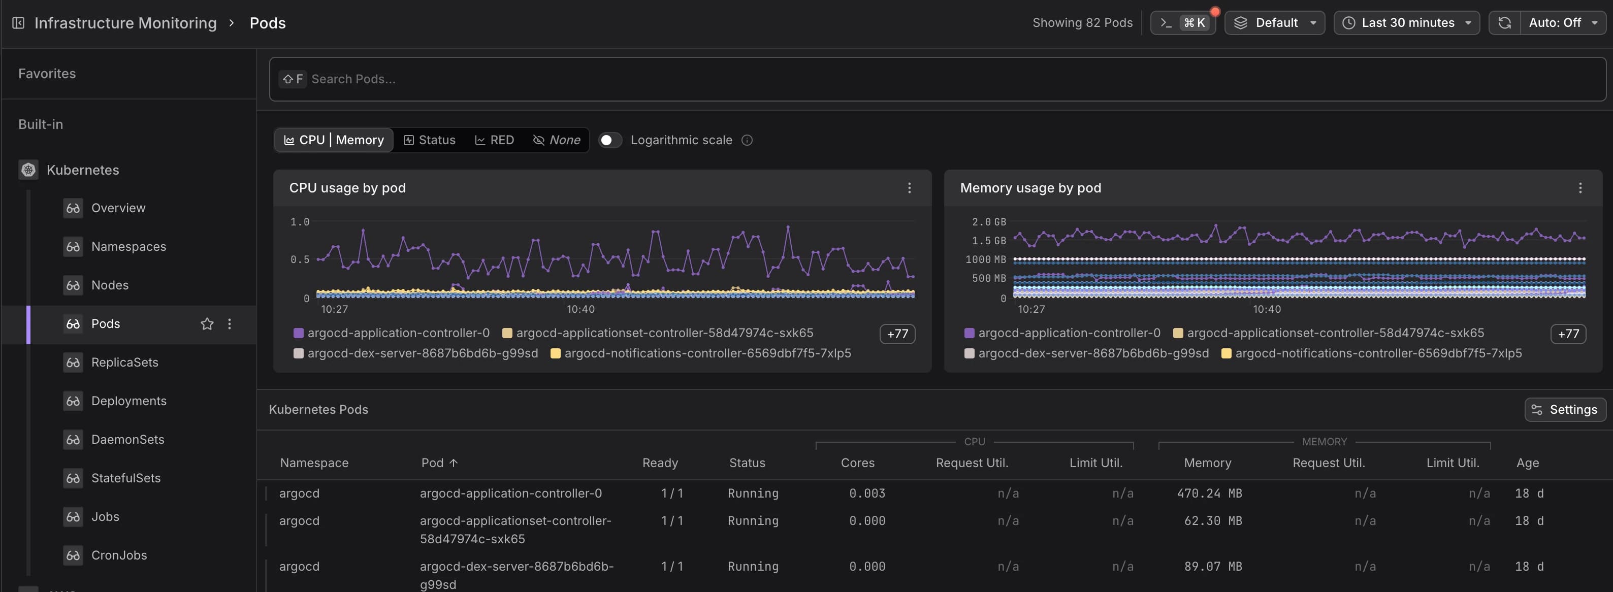Open Namespaces view in sidebar
The width and height of the screenshot is (1613, 592).
tap(129, 247)
